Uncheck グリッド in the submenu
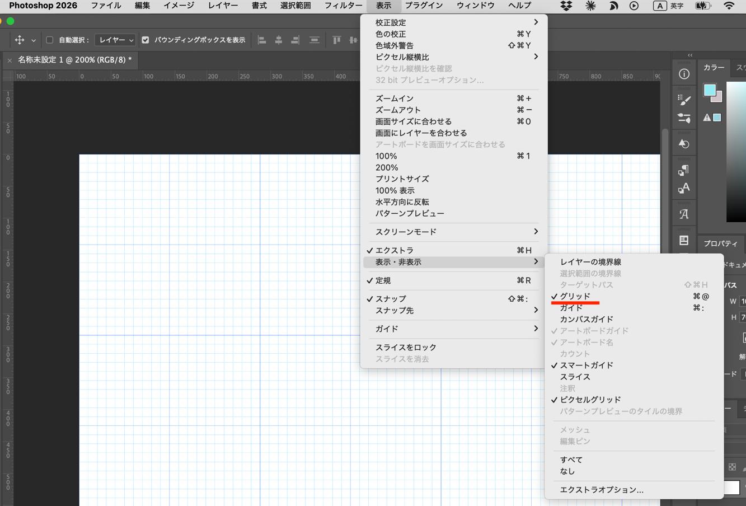Viewport: 746px width, 506px height. point(634,296)
